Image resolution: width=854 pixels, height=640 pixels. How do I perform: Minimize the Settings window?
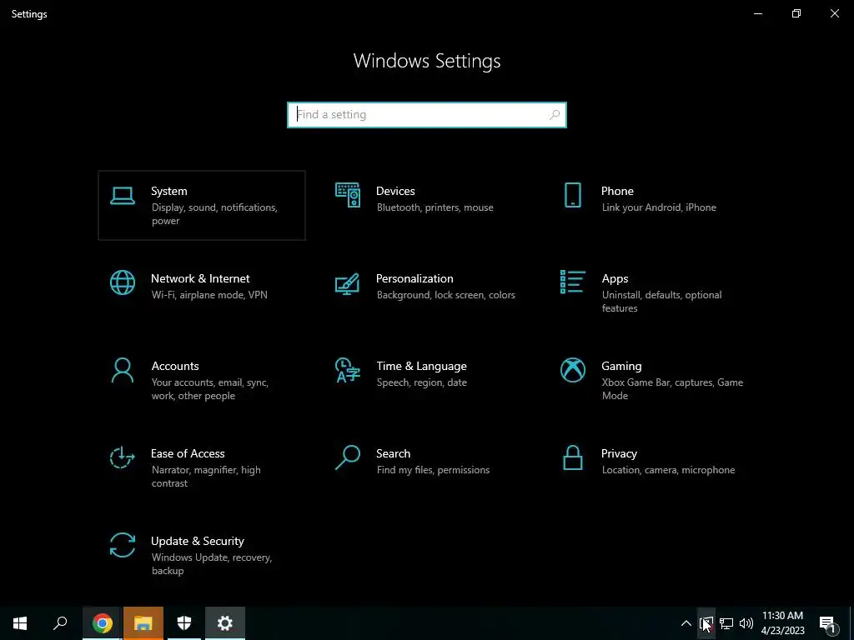pyautogui.click(x=758, y=13)
